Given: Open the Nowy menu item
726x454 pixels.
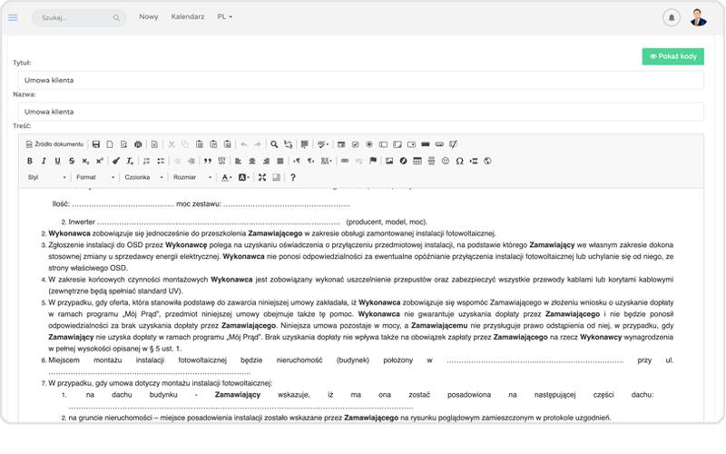Looking at the screenshot, I should [x=148, y=17].
